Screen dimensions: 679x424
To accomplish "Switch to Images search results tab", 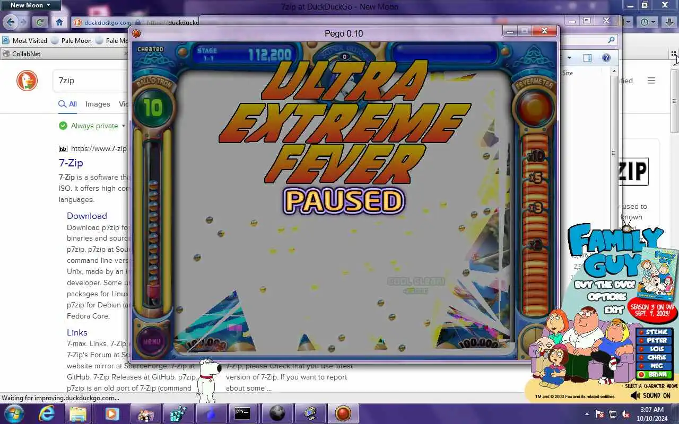I will point(98,104).
